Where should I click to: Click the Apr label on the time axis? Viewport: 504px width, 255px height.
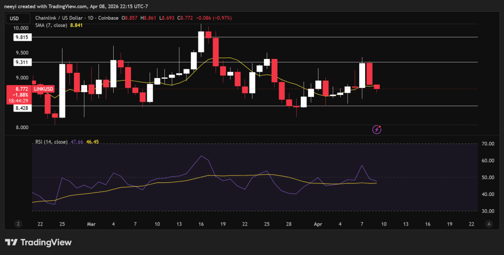(x=317, y=224)
